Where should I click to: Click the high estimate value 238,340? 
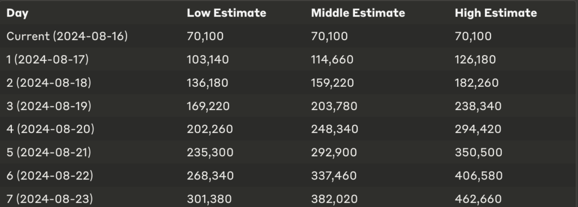point(478,106)
